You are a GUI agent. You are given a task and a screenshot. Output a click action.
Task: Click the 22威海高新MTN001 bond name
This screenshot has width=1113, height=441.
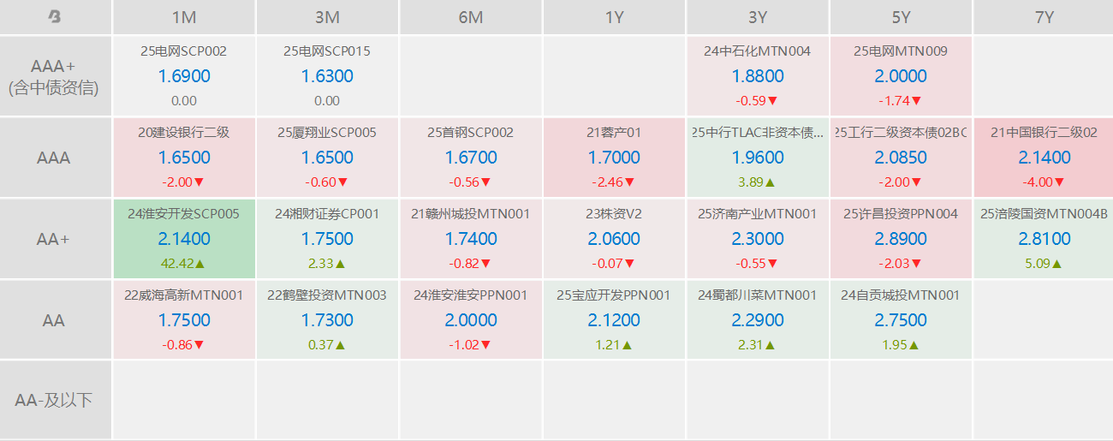tap(183, 295)
